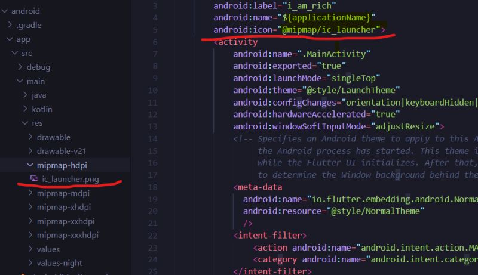Select the values folder label

pyautogui.click(x=48, y=249)
